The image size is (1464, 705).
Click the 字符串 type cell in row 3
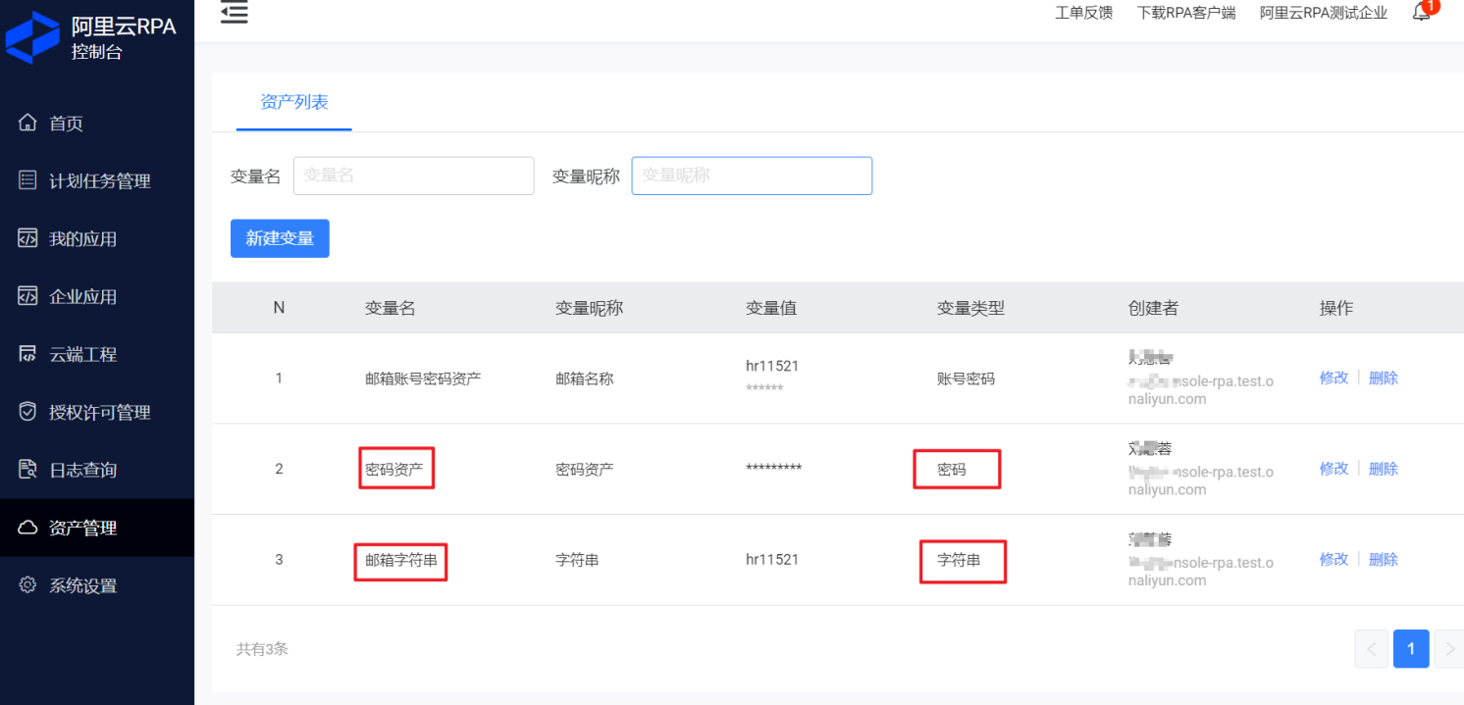(959, 560)
